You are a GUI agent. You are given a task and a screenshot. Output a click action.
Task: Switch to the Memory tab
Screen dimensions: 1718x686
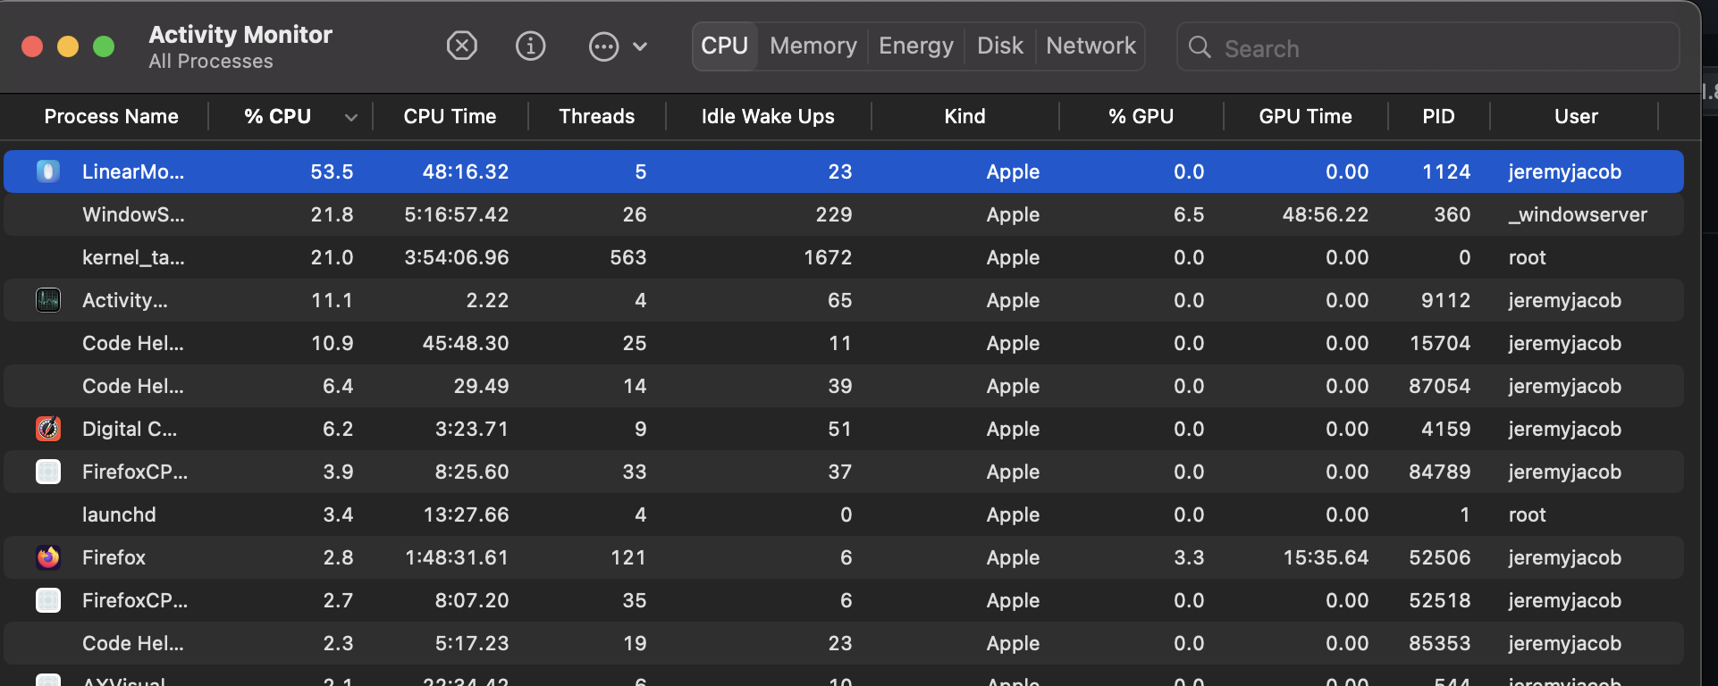813,46
